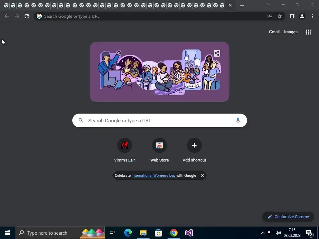Image resolution: width=319 pixels, height=239 pixels.
Task: Open the Web Store shortcut
Action: [x=159, y=150]
